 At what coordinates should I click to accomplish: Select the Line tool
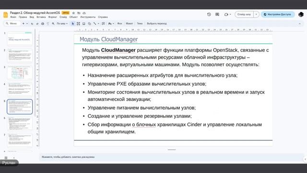[x=95, y=24]
